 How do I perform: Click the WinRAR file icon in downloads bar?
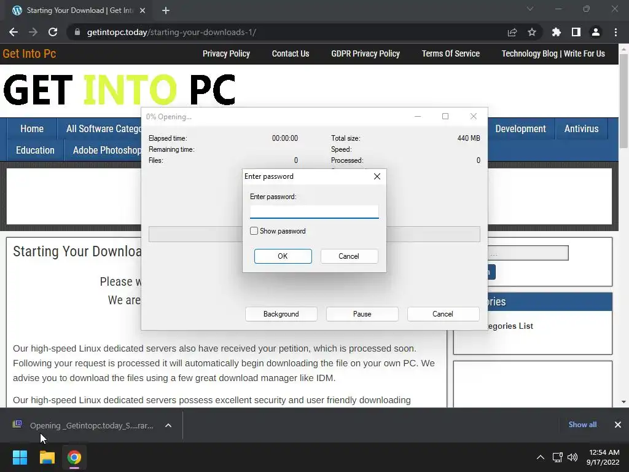click(x=17, y=424)
